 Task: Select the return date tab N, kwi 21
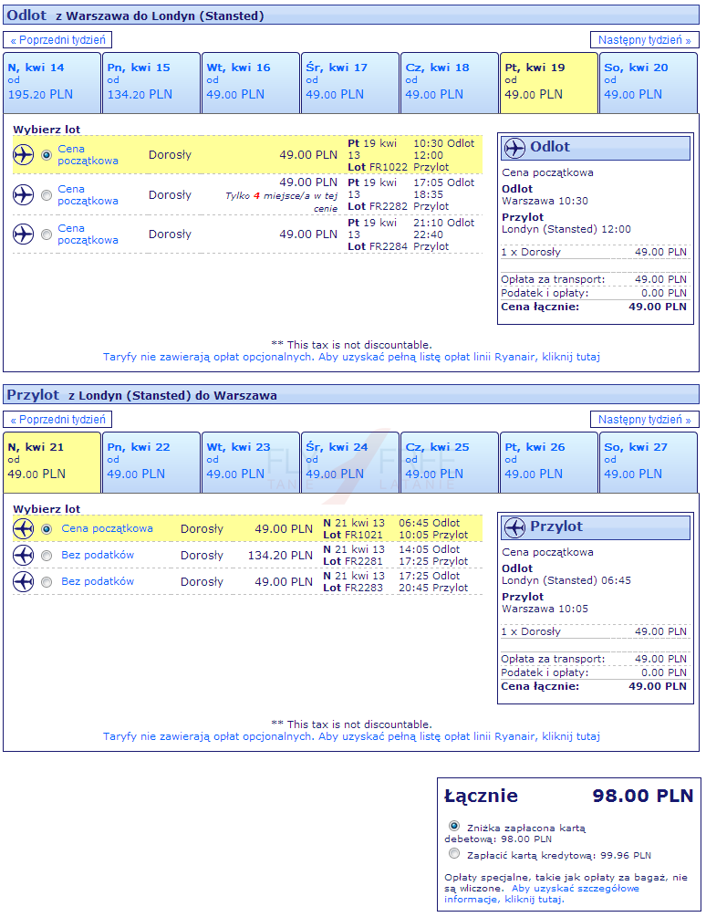[x=52, y=462]
